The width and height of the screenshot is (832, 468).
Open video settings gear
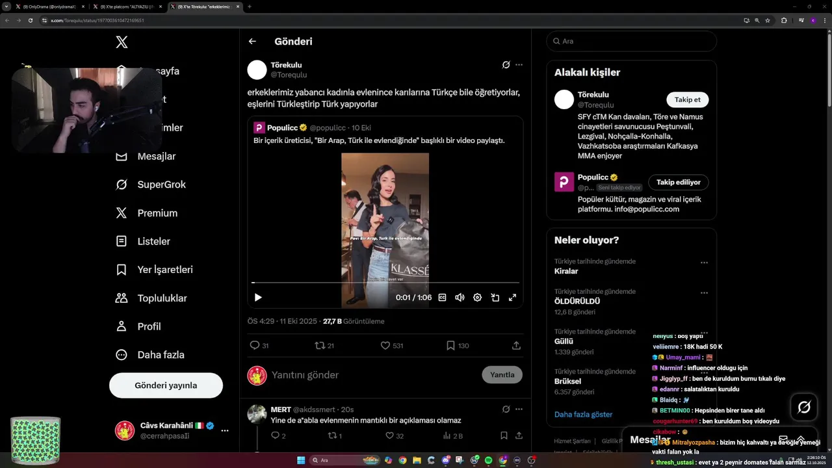pyautogui.click(x=477, y=297)
